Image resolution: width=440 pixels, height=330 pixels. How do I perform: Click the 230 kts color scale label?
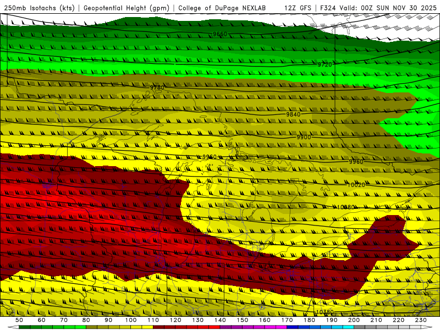tap(421, 320)
